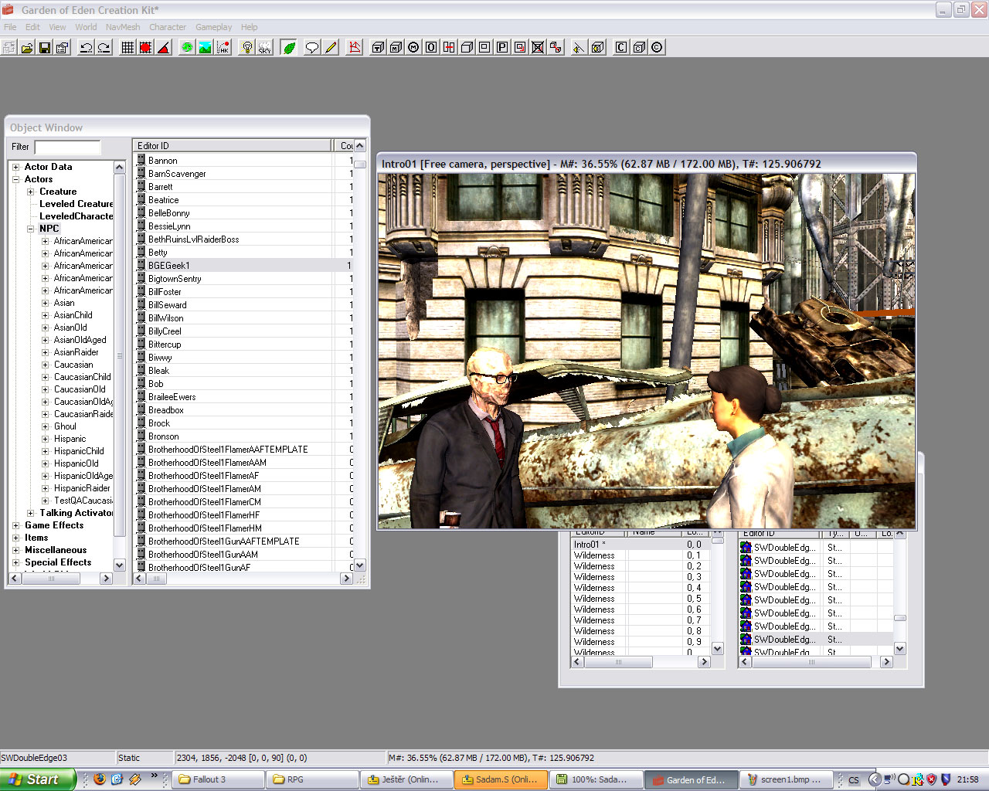
Task: Expand the Actor Data tree node
Action: [16, 167]
